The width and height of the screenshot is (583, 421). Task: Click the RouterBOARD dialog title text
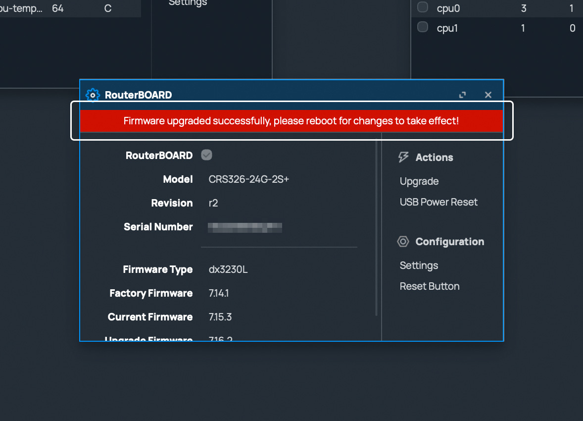138,95
